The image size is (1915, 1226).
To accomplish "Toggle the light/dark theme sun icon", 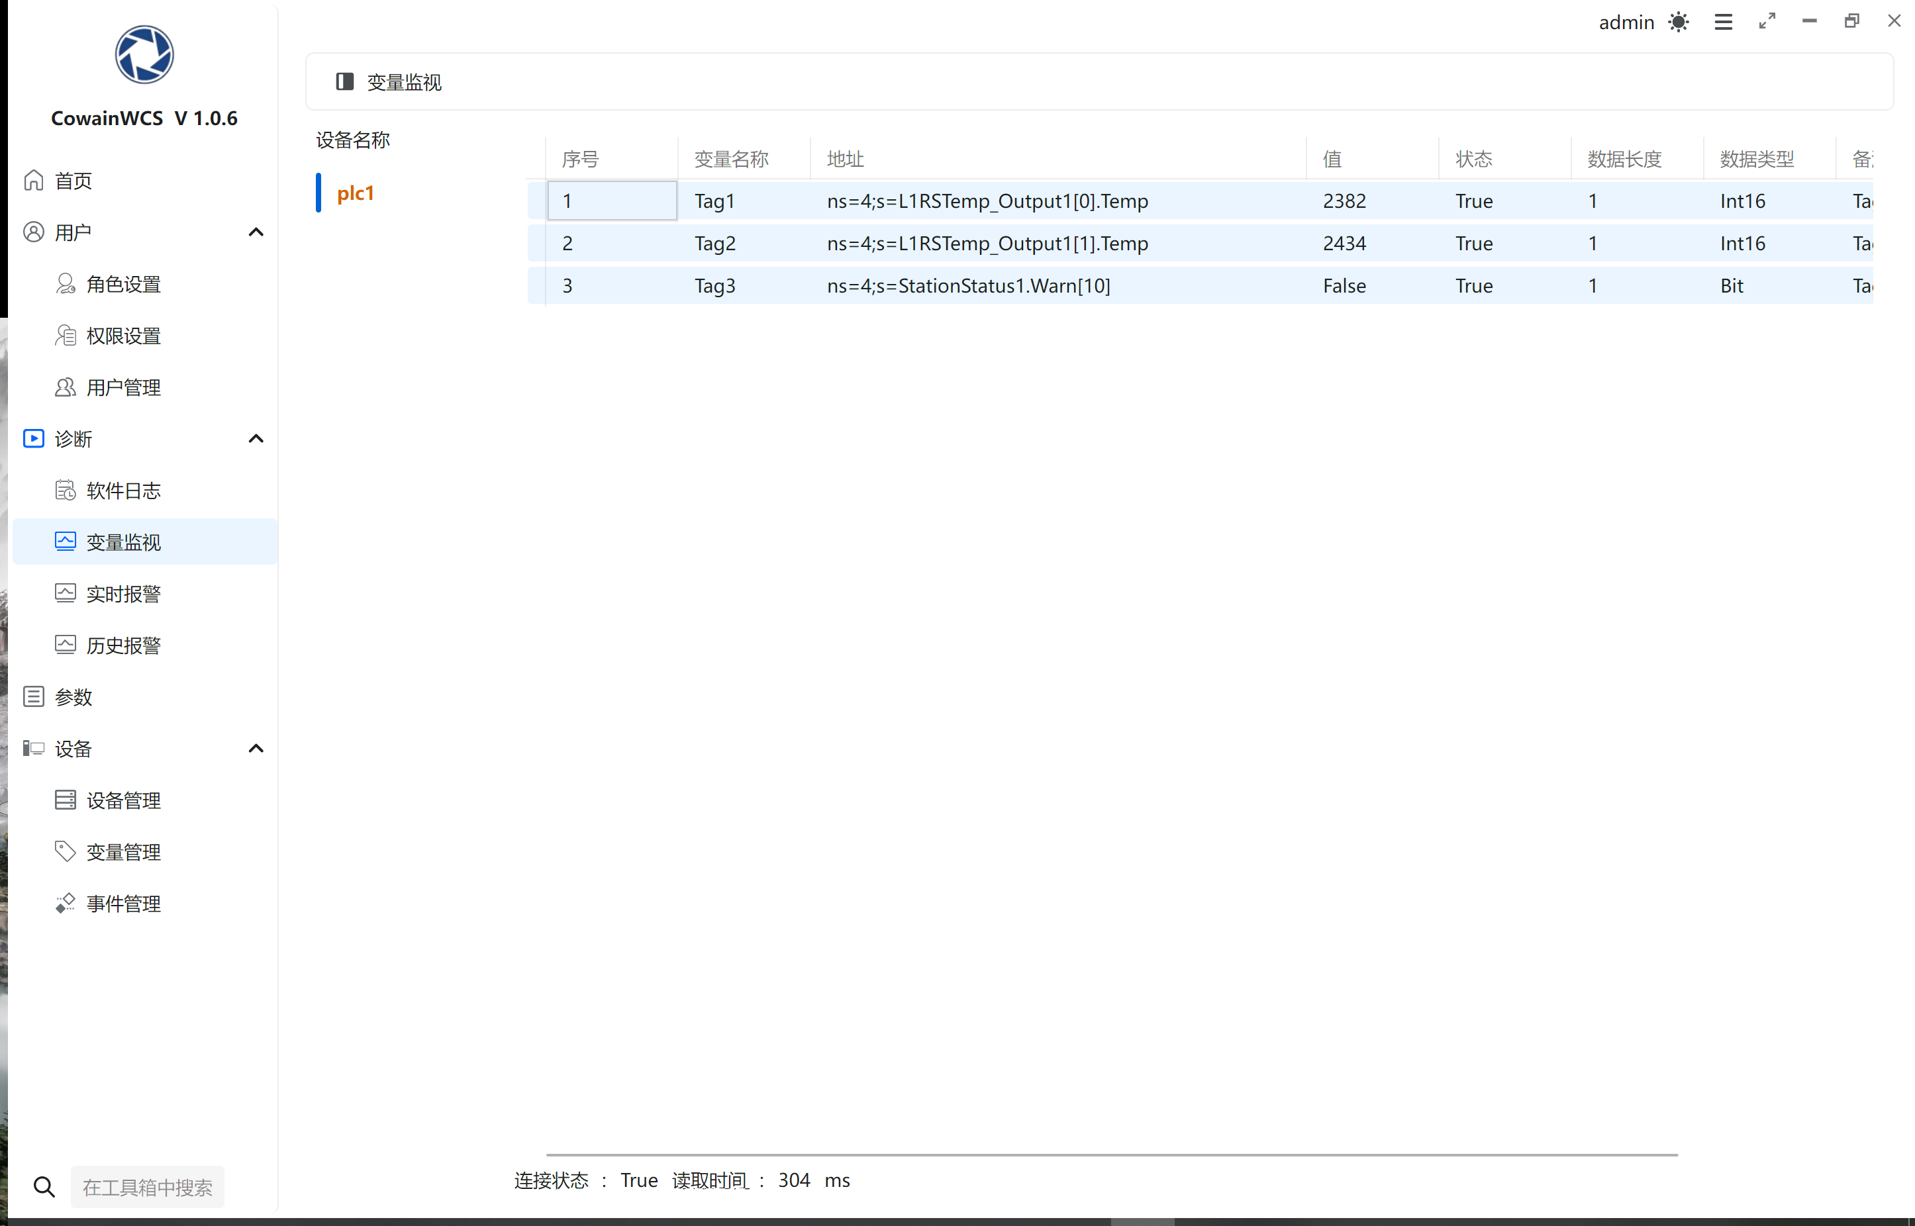I will click(1679, 23).
